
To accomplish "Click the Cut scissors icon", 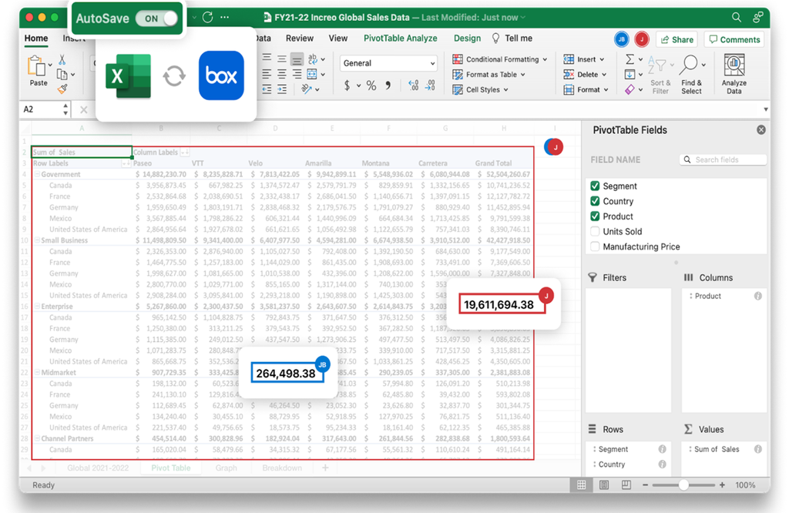I will pyautogui.click(x=62, y=60).
